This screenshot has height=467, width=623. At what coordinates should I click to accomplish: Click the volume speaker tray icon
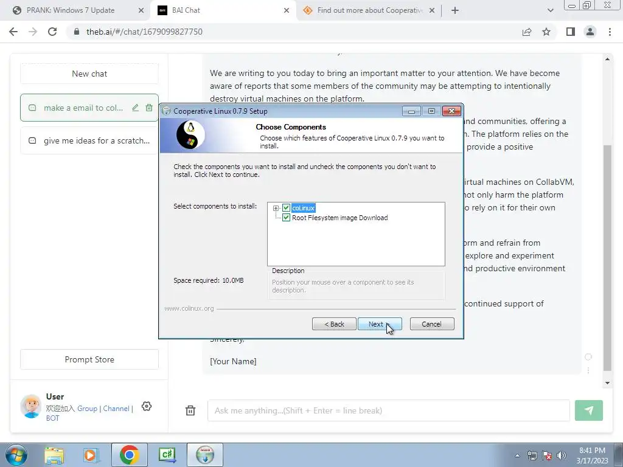point(562,455)
